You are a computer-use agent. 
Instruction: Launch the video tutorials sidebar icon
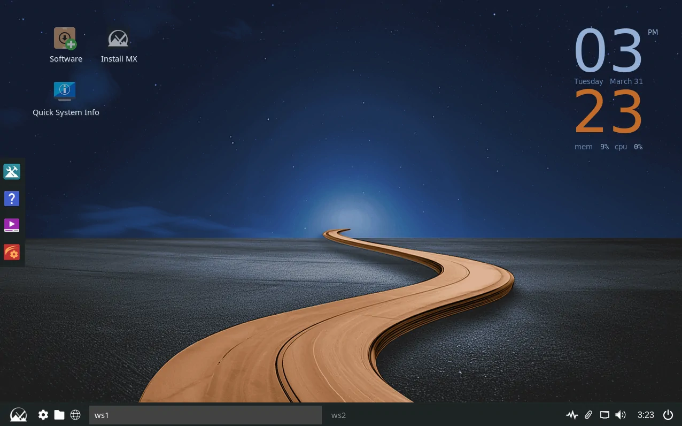click(x=12, y=225)
